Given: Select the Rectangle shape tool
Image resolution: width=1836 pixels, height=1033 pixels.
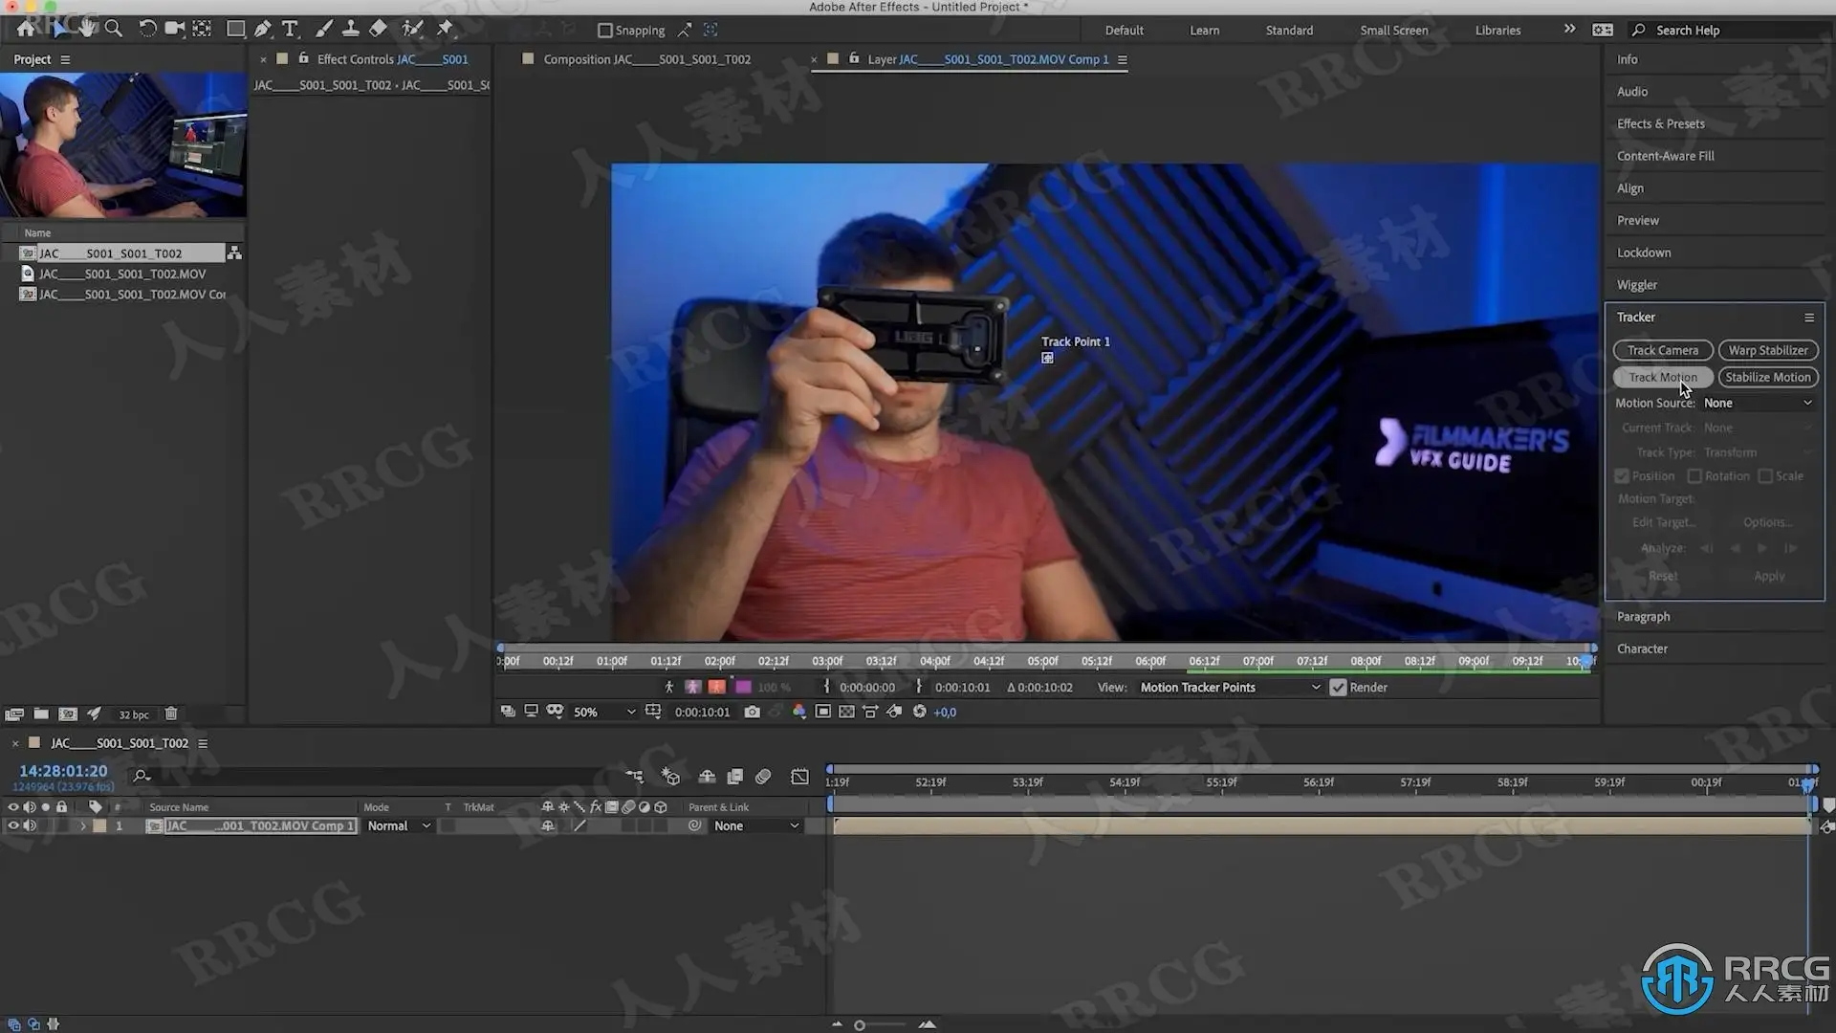Looking at the screenshot, I should (235, 29).
